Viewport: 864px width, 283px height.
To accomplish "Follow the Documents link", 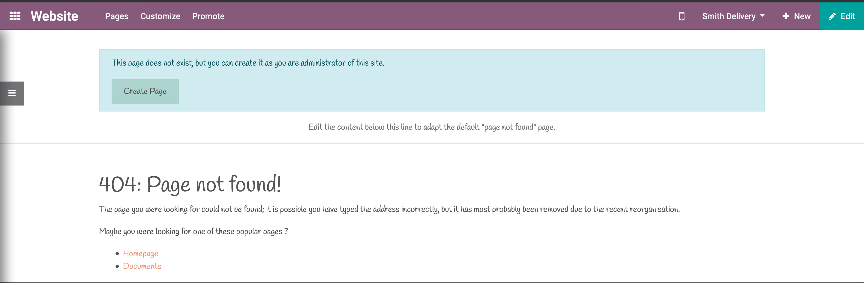I will 142,266.
